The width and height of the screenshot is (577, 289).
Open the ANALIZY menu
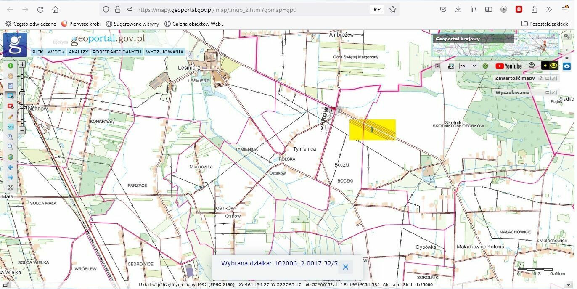[x=79, y=52]
